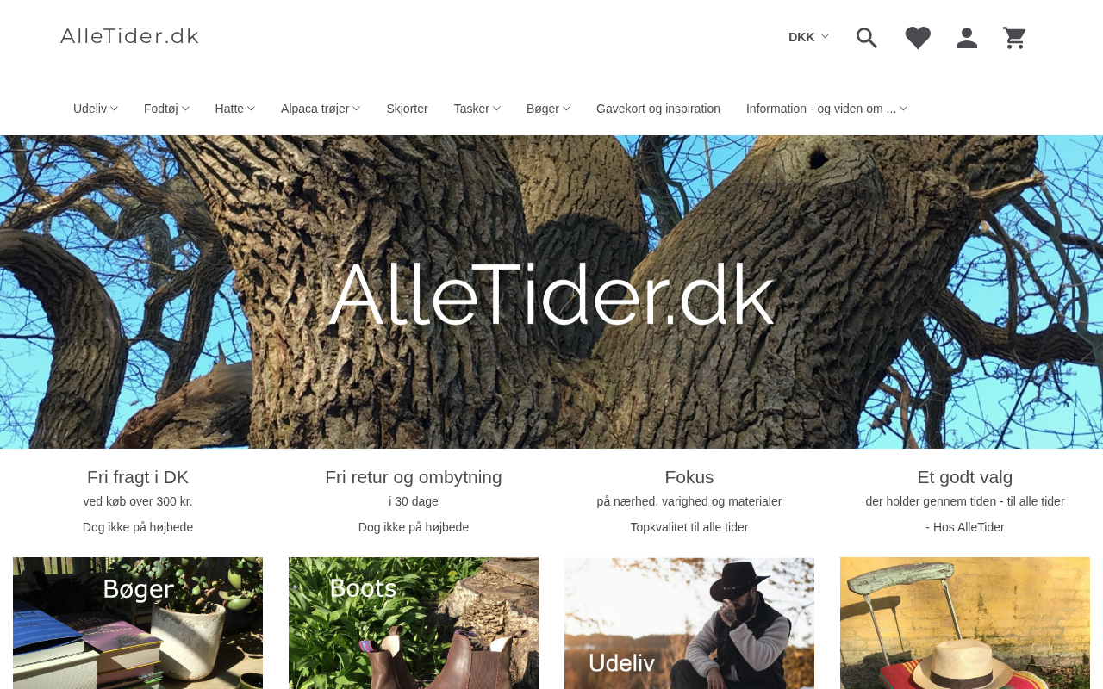
Task: Expand the Tasker menu
Action: (x=477, y=109)
